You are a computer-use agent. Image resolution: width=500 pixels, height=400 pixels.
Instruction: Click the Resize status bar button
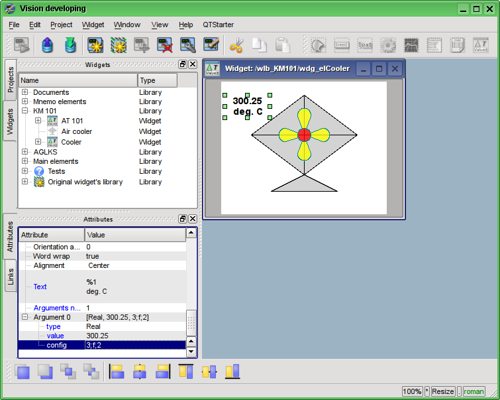point(443,391)
